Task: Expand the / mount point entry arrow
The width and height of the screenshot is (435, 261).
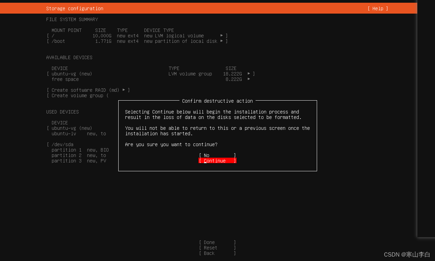Action: (x=222, y=36)
